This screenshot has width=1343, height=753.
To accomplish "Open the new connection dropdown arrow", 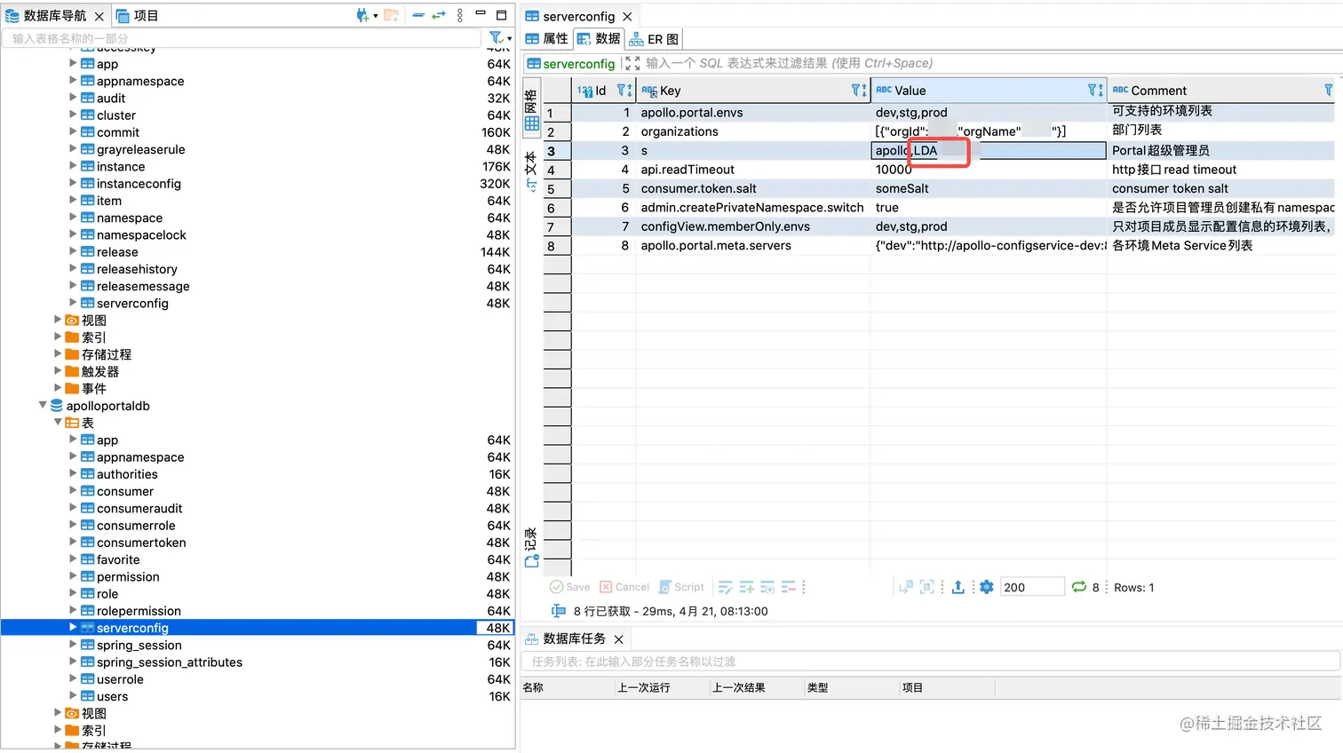I will 375,16.
